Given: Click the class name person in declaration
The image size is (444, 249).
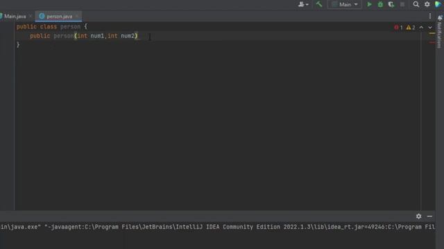Looking at the screenshot, I should [70, 27].
